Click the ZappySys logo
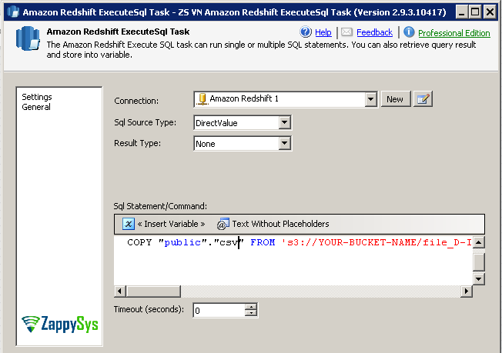 tap(60, 325)
